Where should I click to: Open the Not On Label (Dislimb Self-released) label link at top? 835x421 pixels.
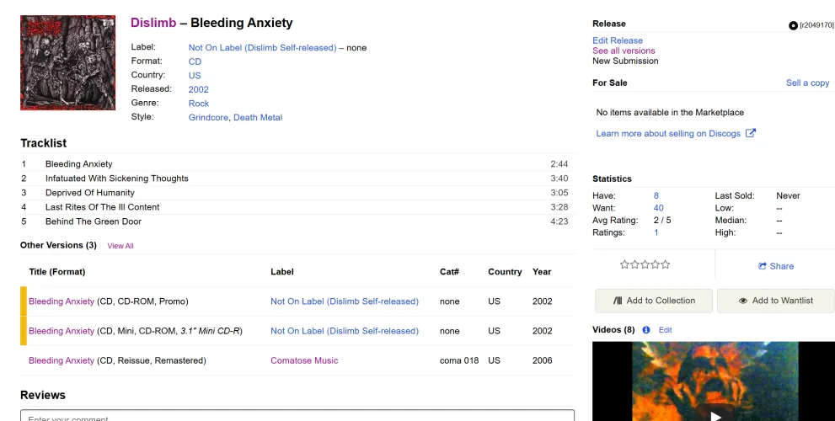[263, 47]
